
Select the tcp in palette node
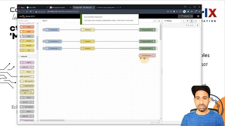(27, 97)
